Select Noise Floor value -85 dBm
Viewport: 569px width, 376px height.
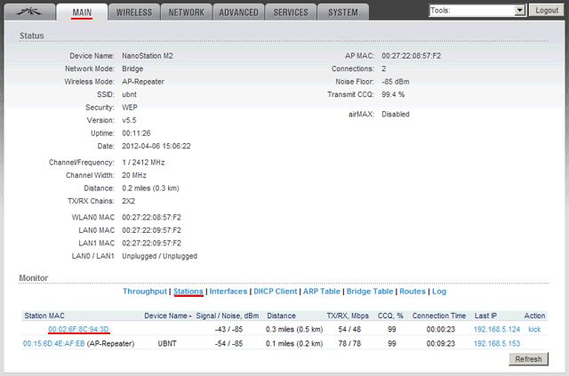pyautogui.click(x=396, y=82)
